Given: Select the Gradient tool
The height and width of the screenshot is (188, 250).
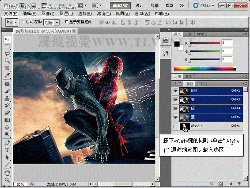Looking at the screenshot, I should pyautogui.click(x=7, y=120).
